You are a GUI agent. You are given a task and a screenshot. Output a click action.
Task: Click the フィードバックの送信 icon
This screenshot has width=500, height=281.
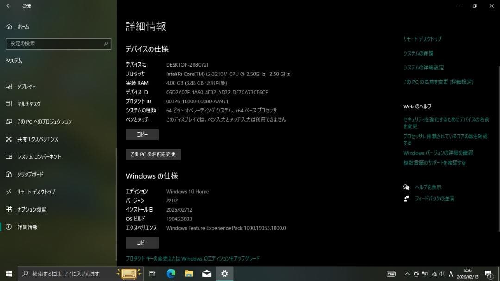(x=406, y=198)
